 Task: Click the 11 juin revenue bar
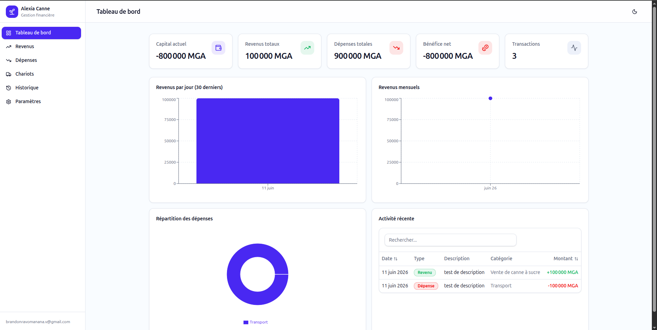tap(268, 141)
